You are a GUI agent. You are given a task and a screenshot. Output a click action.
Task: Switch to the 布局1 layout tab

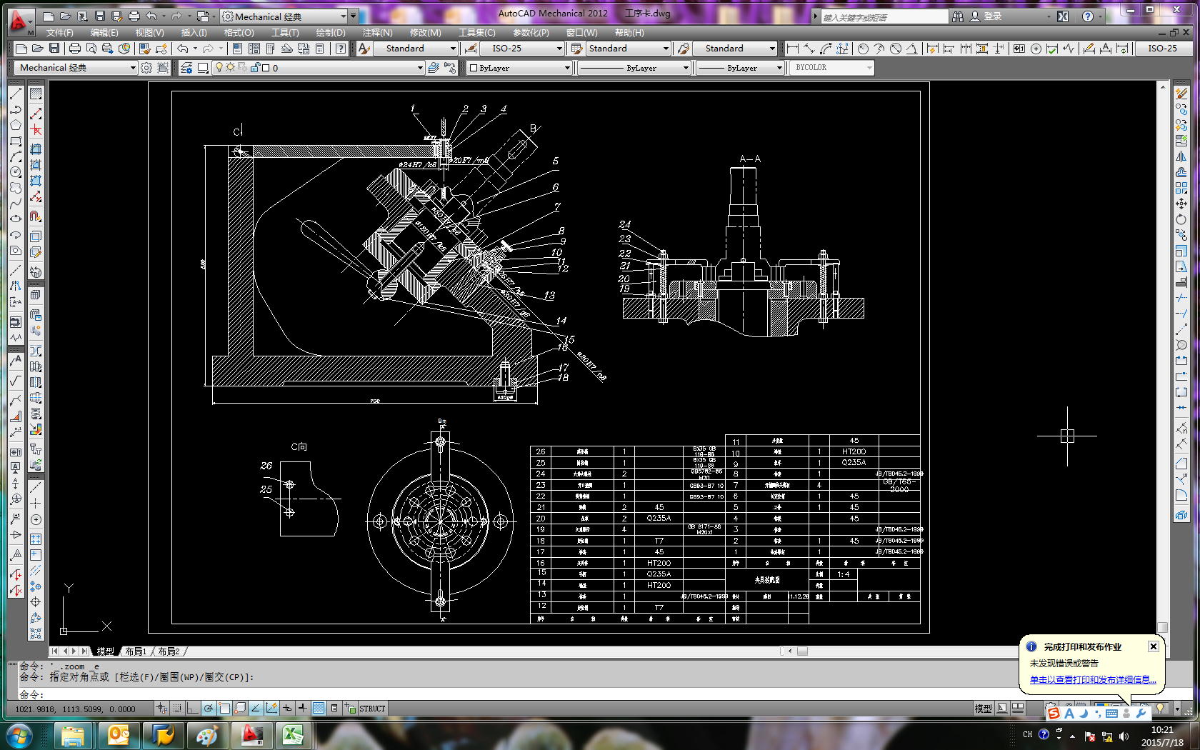point(135,651)
